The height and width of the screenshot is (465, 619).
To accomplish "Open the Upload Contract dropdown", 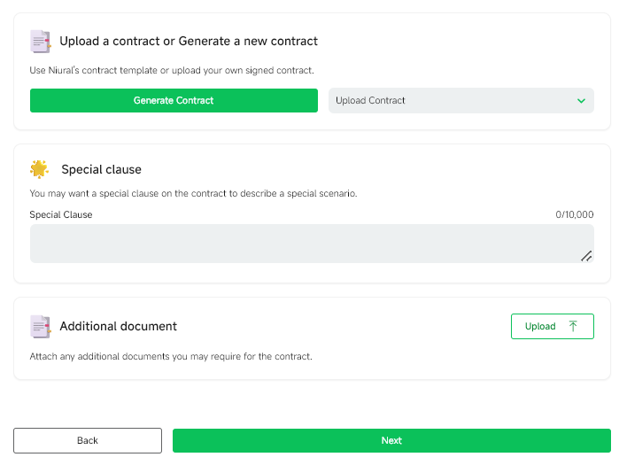I will (x=461, y=100).
